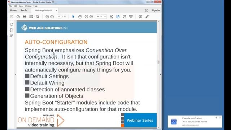The image size is (231, 130).
Task: Zoom out with minus icon
Action: click(86, 17)
